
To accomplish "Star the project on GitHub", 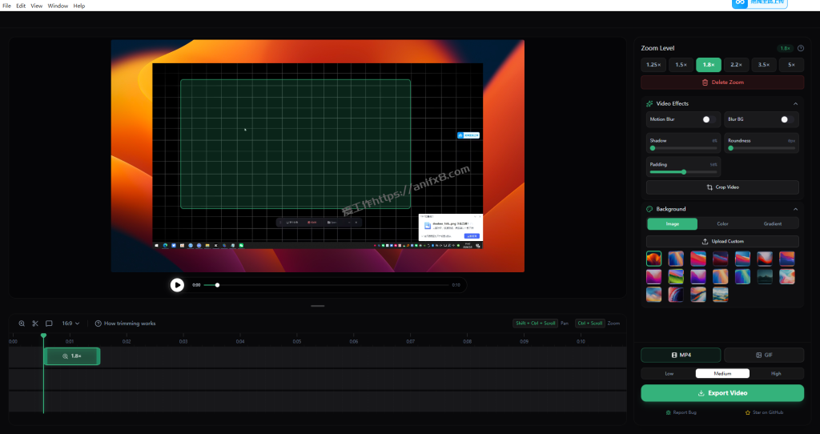I will pos(764,412).
